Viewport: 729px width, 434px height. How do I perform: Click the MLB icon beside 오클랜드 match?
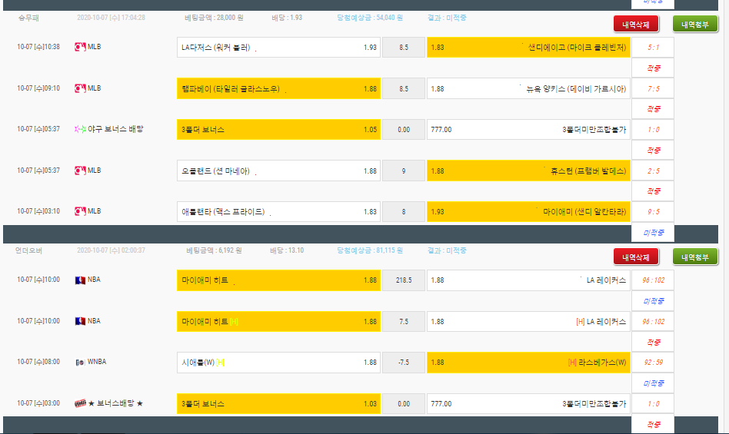(x=79, y=171)
